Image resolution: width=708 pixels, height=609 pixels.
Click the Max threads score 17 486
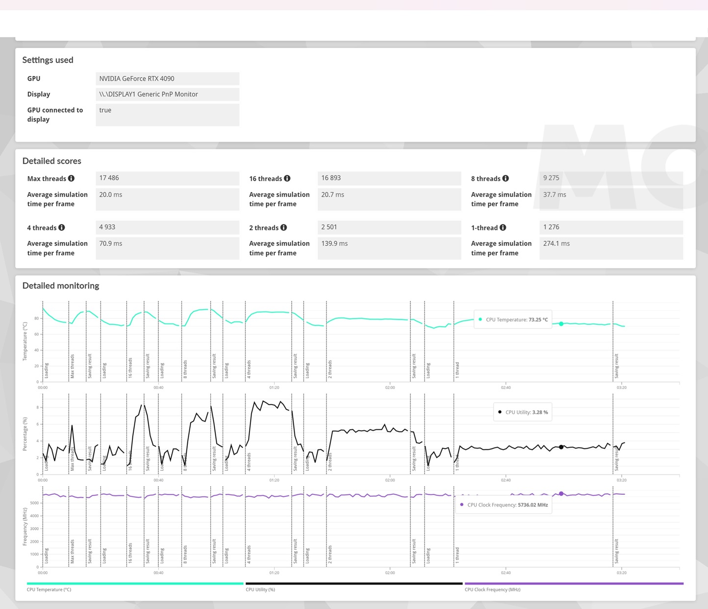coord(167,178)
